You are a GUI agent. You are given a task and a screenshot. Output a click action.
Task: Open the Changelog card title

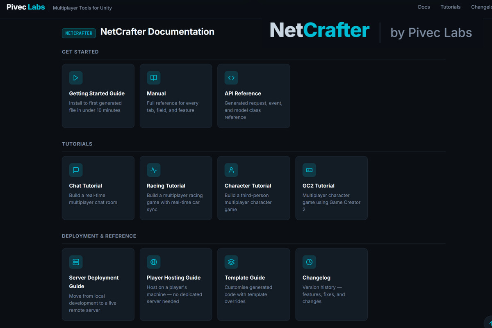[317, 278]
